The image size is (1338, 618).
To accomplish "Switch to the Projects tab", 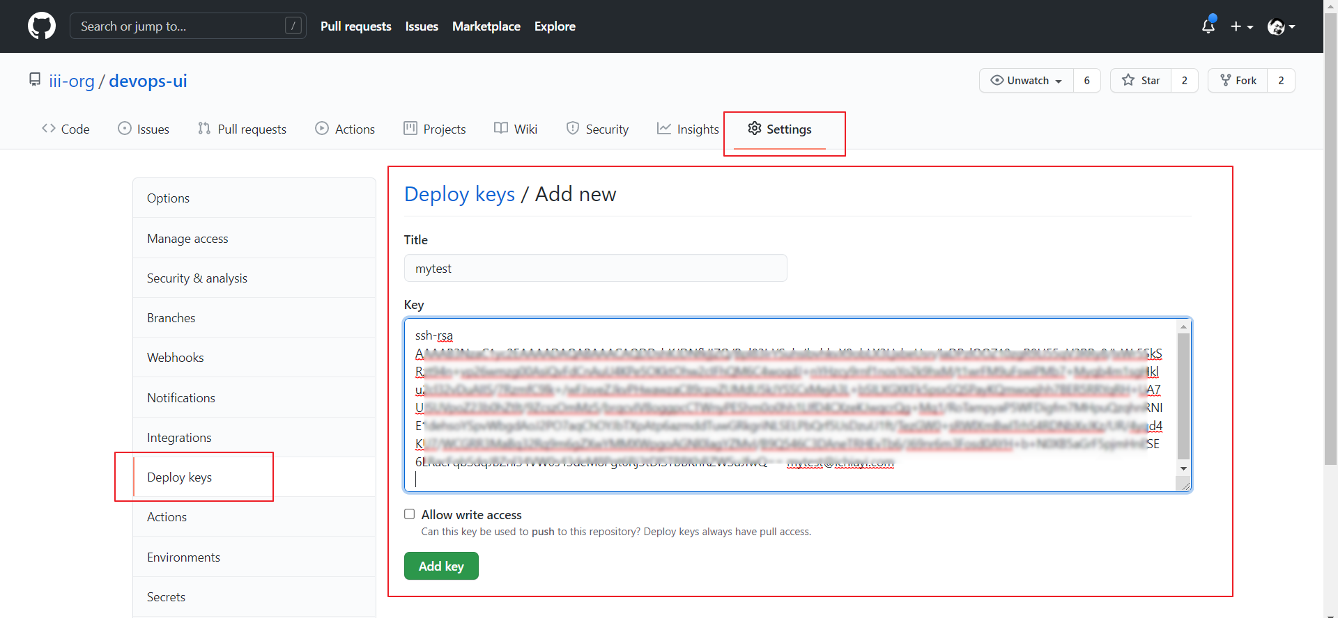I will pos(435,129).
